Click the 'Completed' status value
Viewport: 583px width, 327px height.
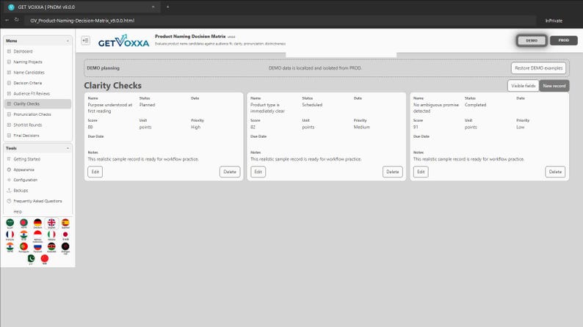point(475,105)
